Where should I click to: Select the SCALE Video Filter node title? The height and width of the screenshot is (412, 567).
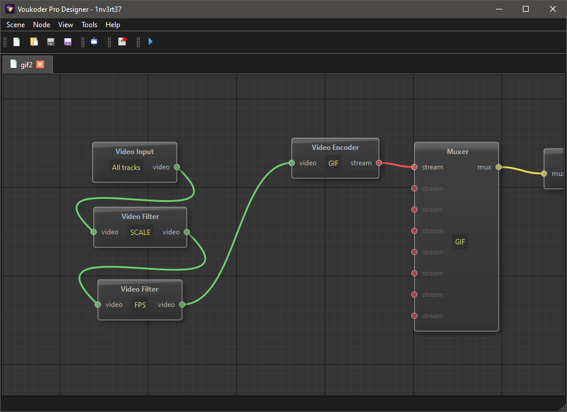(140, 216)
